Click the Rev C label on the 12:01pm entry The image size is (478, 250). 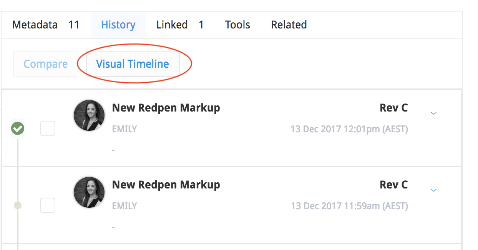coord(393,108)
